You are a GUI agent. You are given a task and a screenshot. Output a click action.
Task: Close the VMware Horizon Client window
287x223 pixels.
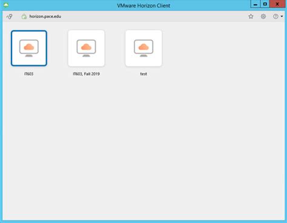click(x=277, y=4)
